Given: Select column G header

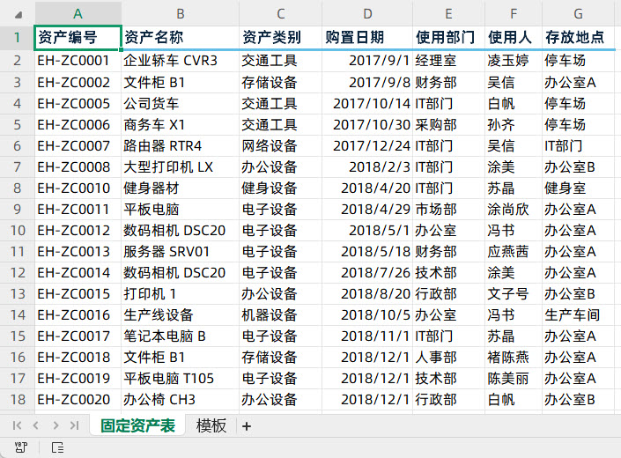Looking at the screenshot, I should pos(578,13).
